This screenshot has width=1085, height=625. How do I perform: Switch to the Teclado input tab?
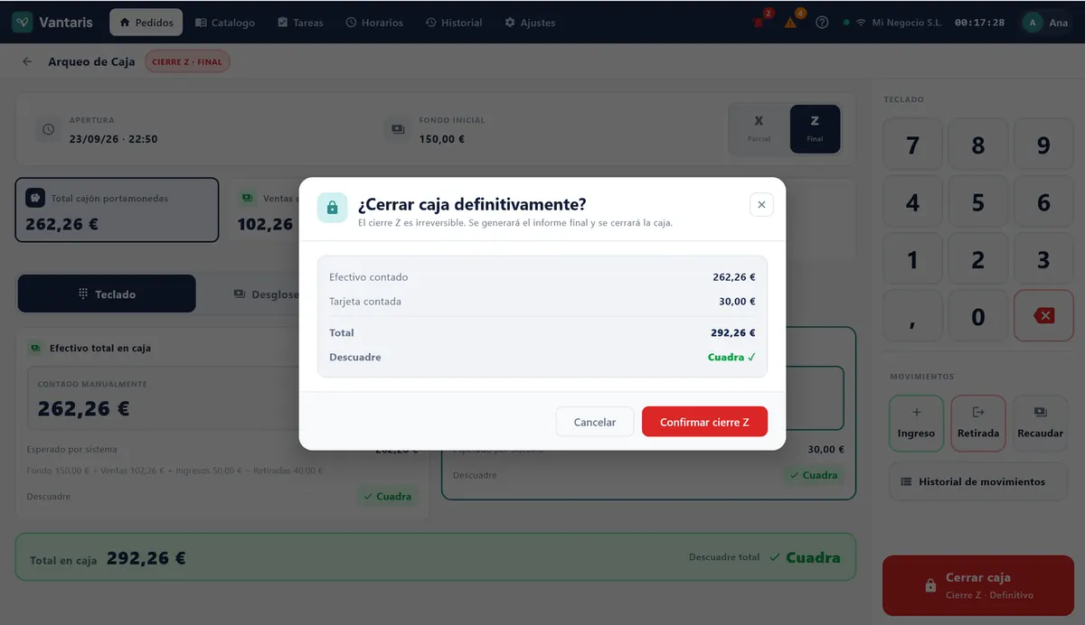click(x=107, y=294)
